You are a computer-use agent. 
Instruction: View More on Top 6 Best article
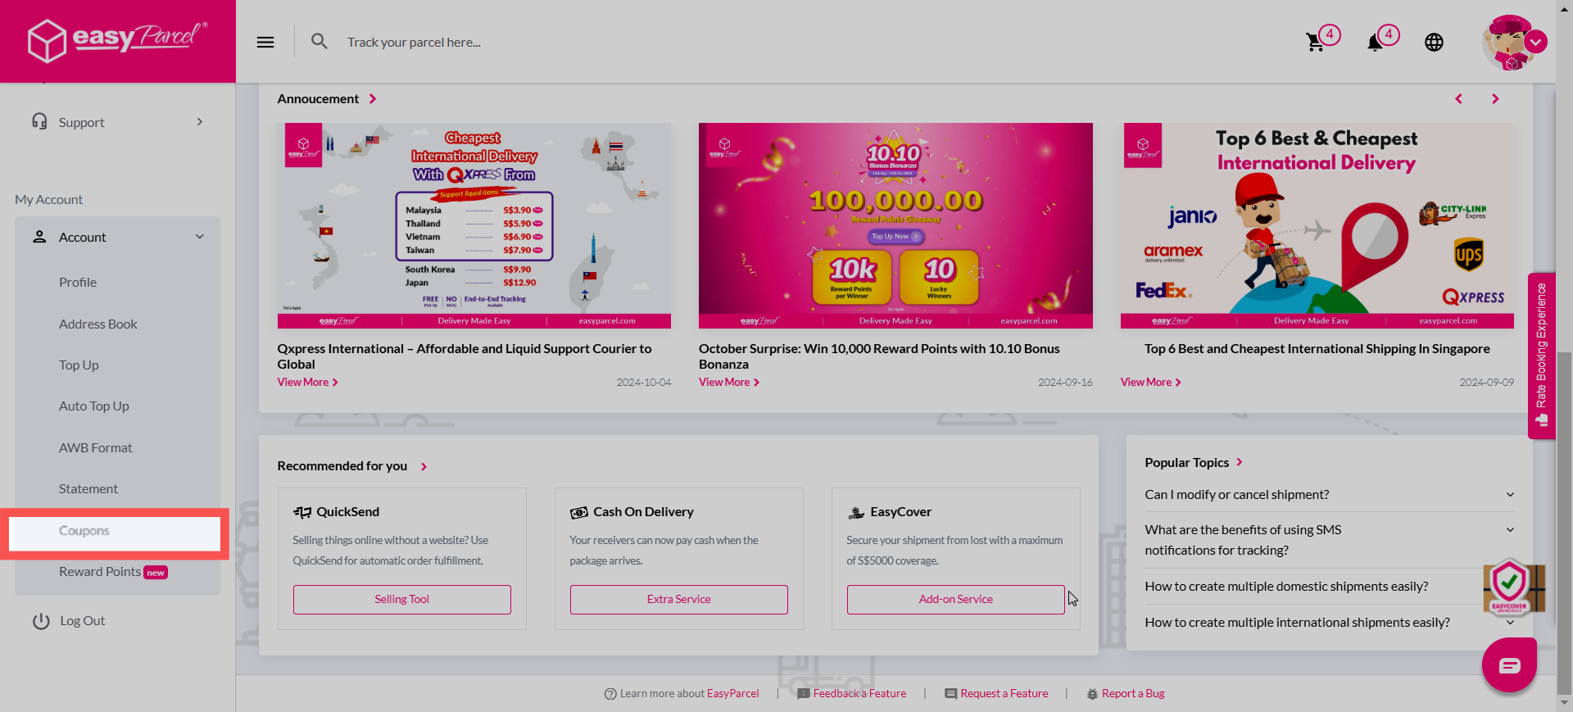[1151, 383]
